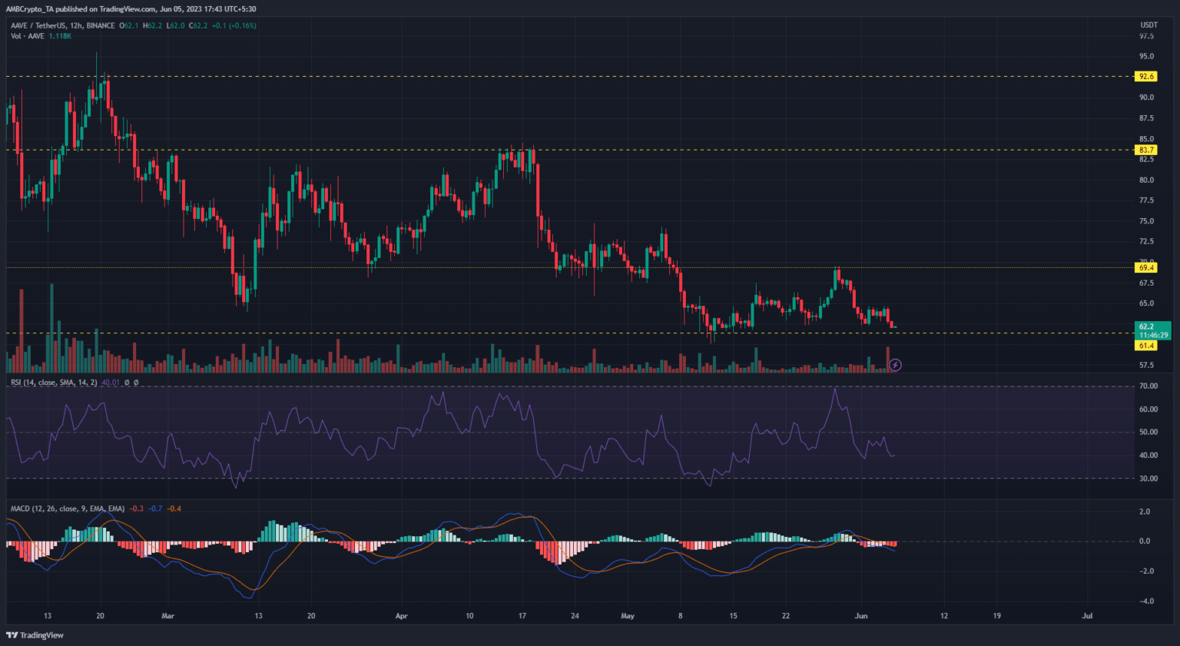This screenshot has width=1180, height=646.
Task: Click the USDT currency label on price axis
Action: pos(1149,25)
